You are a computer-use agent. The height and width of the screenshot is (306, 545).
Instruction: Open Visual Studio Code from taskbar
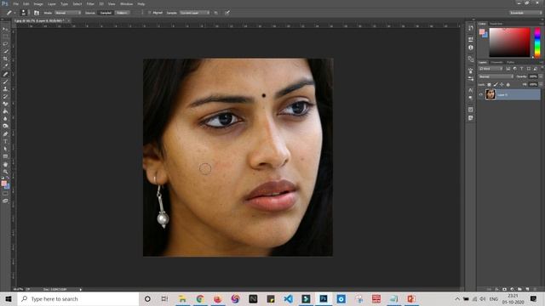(x=288, y=298)
